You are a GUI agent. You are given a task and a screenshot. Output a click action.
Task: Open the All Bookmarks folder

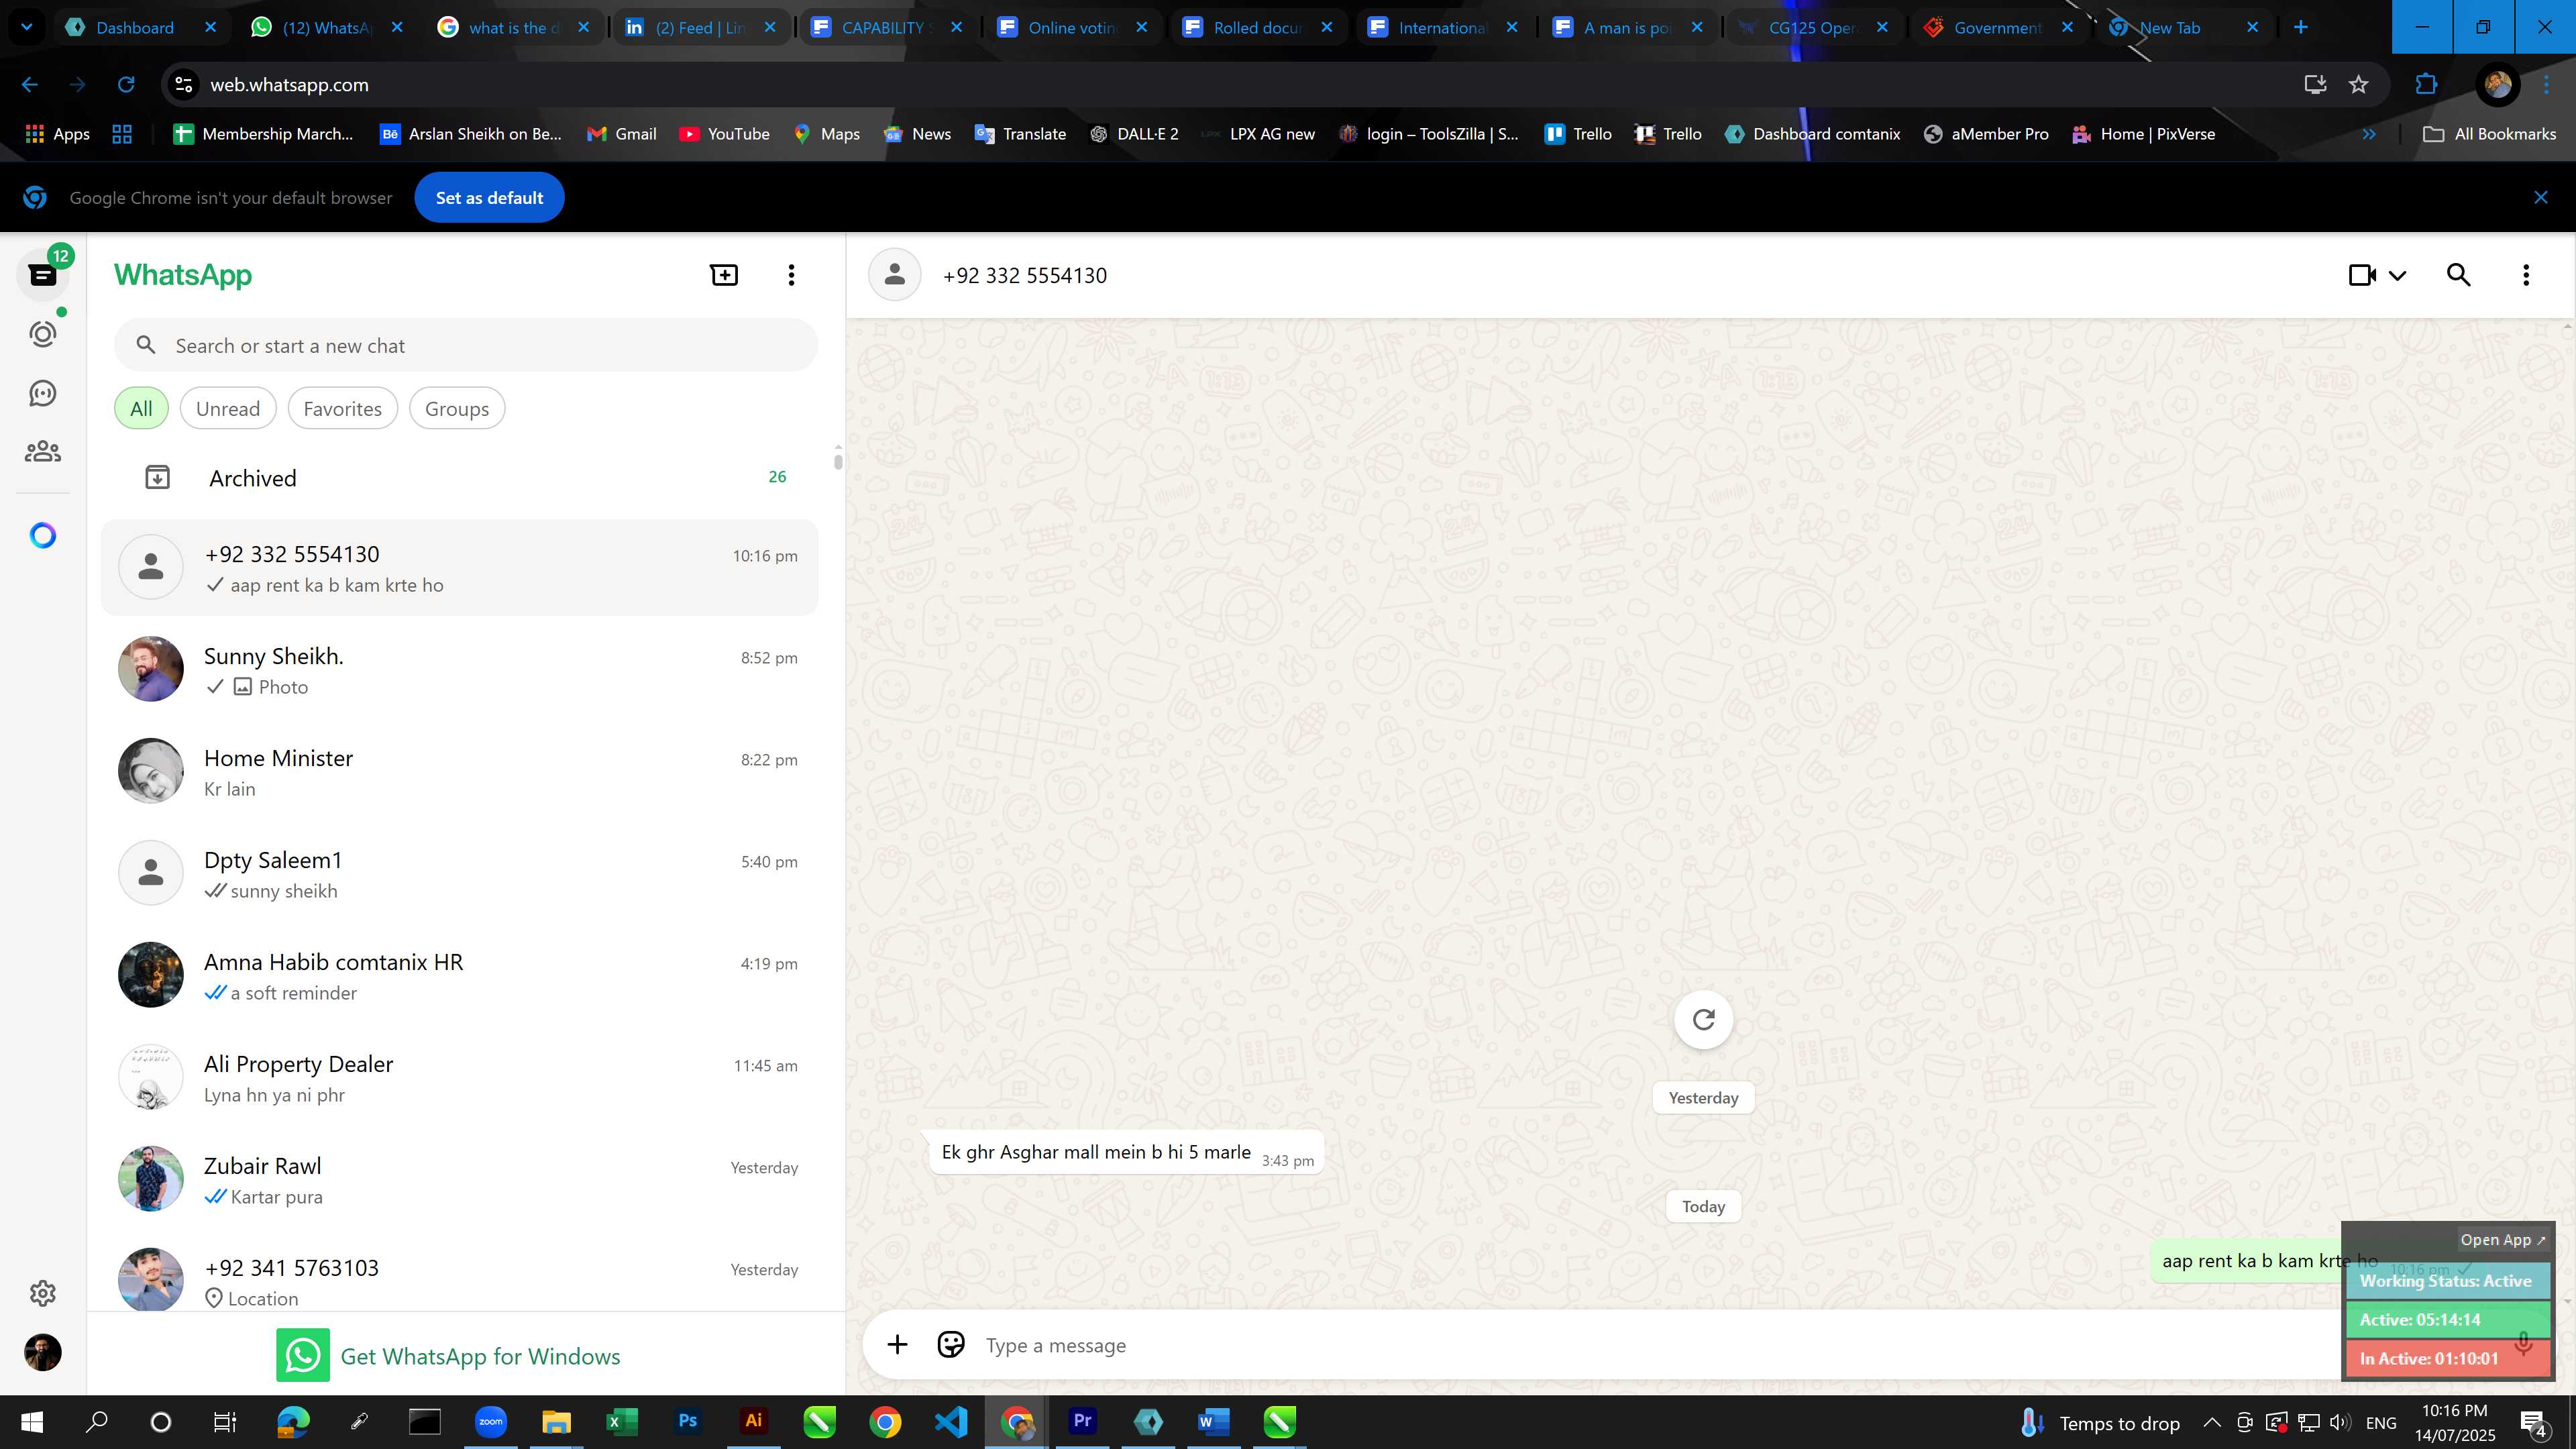point(2490,134)
